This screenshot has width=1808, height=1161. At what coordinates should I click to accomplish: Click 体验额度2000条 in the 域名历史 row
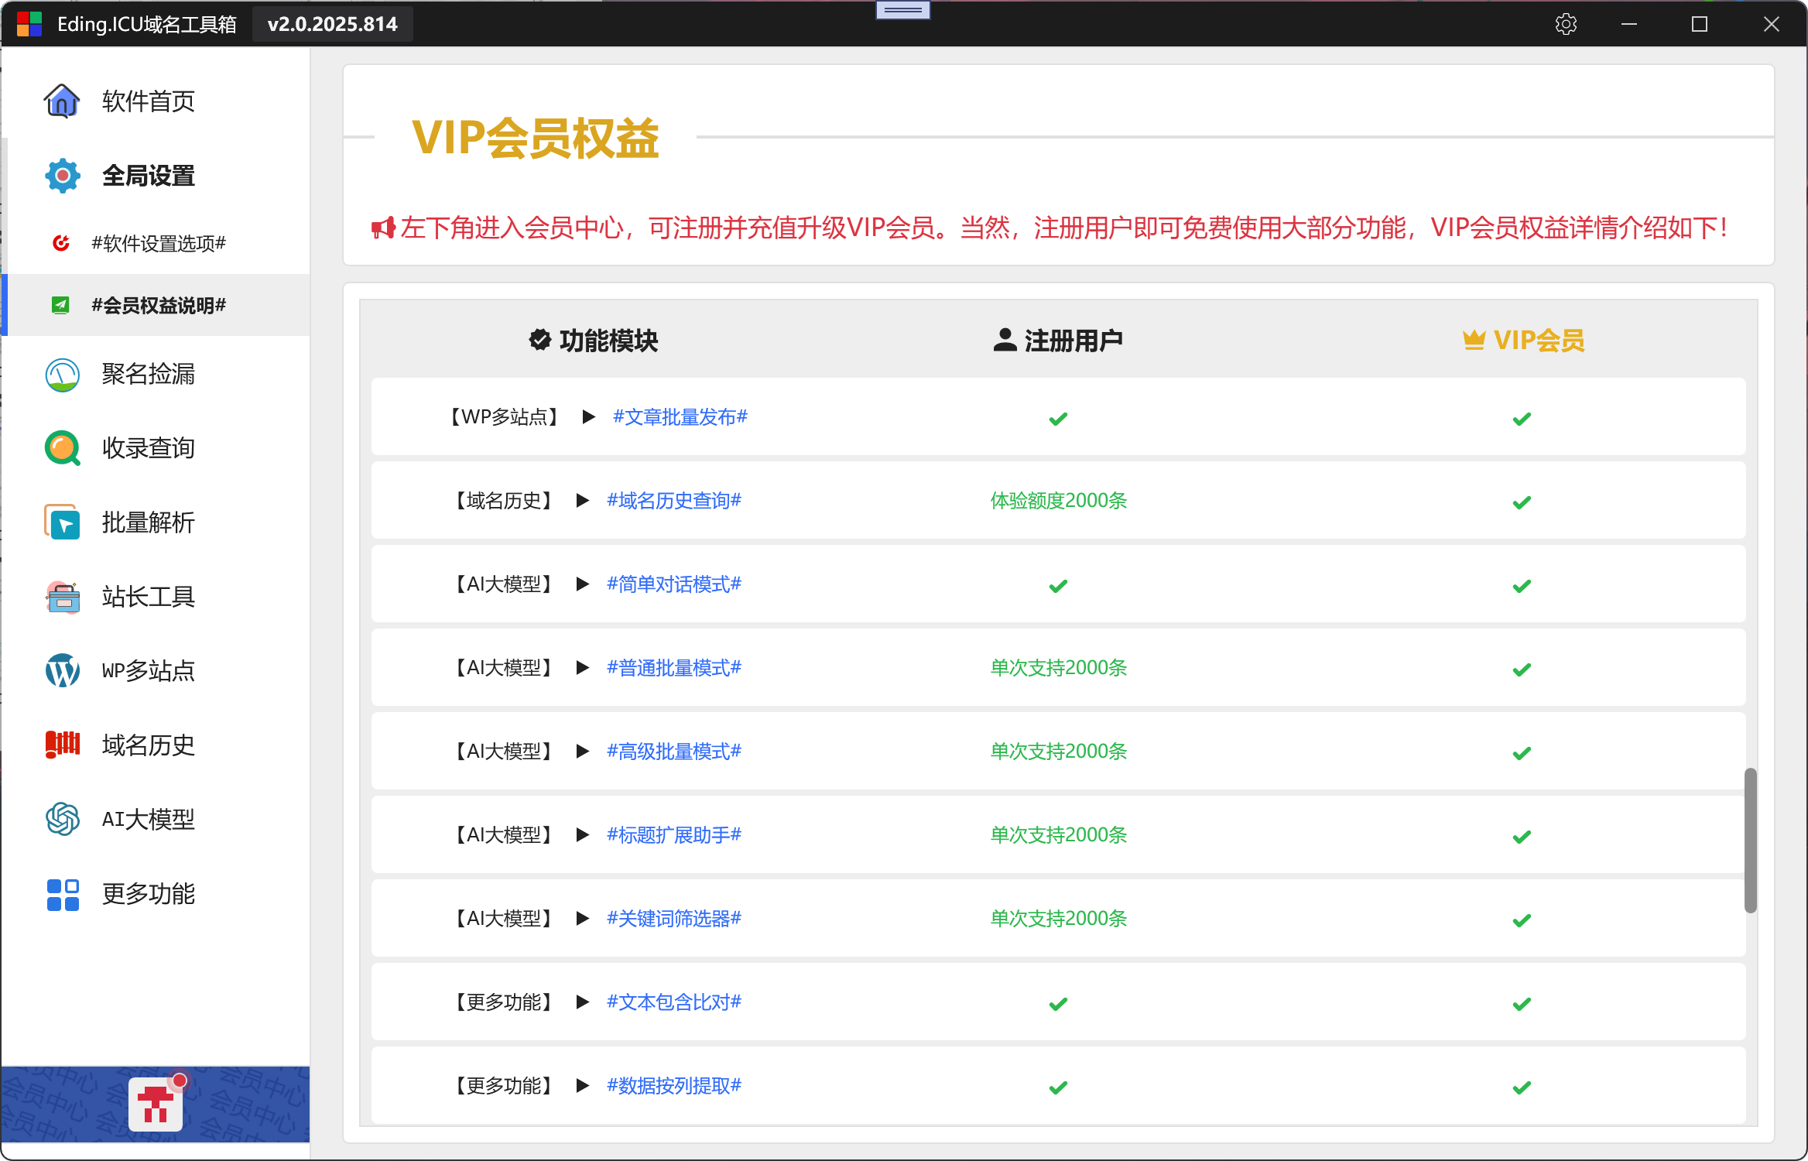(1058, 501)
